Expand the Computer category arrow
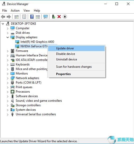This screenshot has width=134, height=144. (x=8, y=28)
